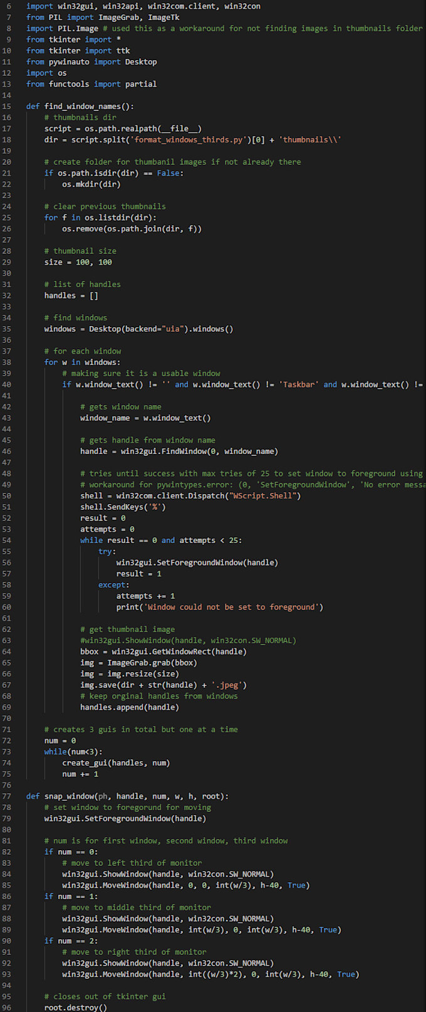
Task: Click the 'import win32gui, win32api' line
Action: [143, 6]
